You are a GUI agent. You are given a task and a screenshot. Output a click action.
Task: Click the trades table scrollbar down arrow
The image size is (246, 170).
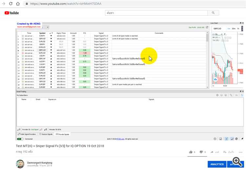click(207, 87)
